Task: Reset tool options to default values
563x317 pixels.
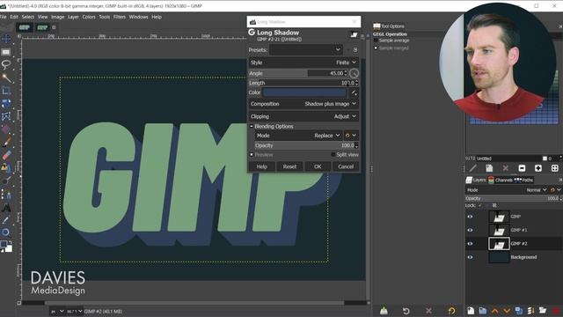Action: (x=451, y=311)
